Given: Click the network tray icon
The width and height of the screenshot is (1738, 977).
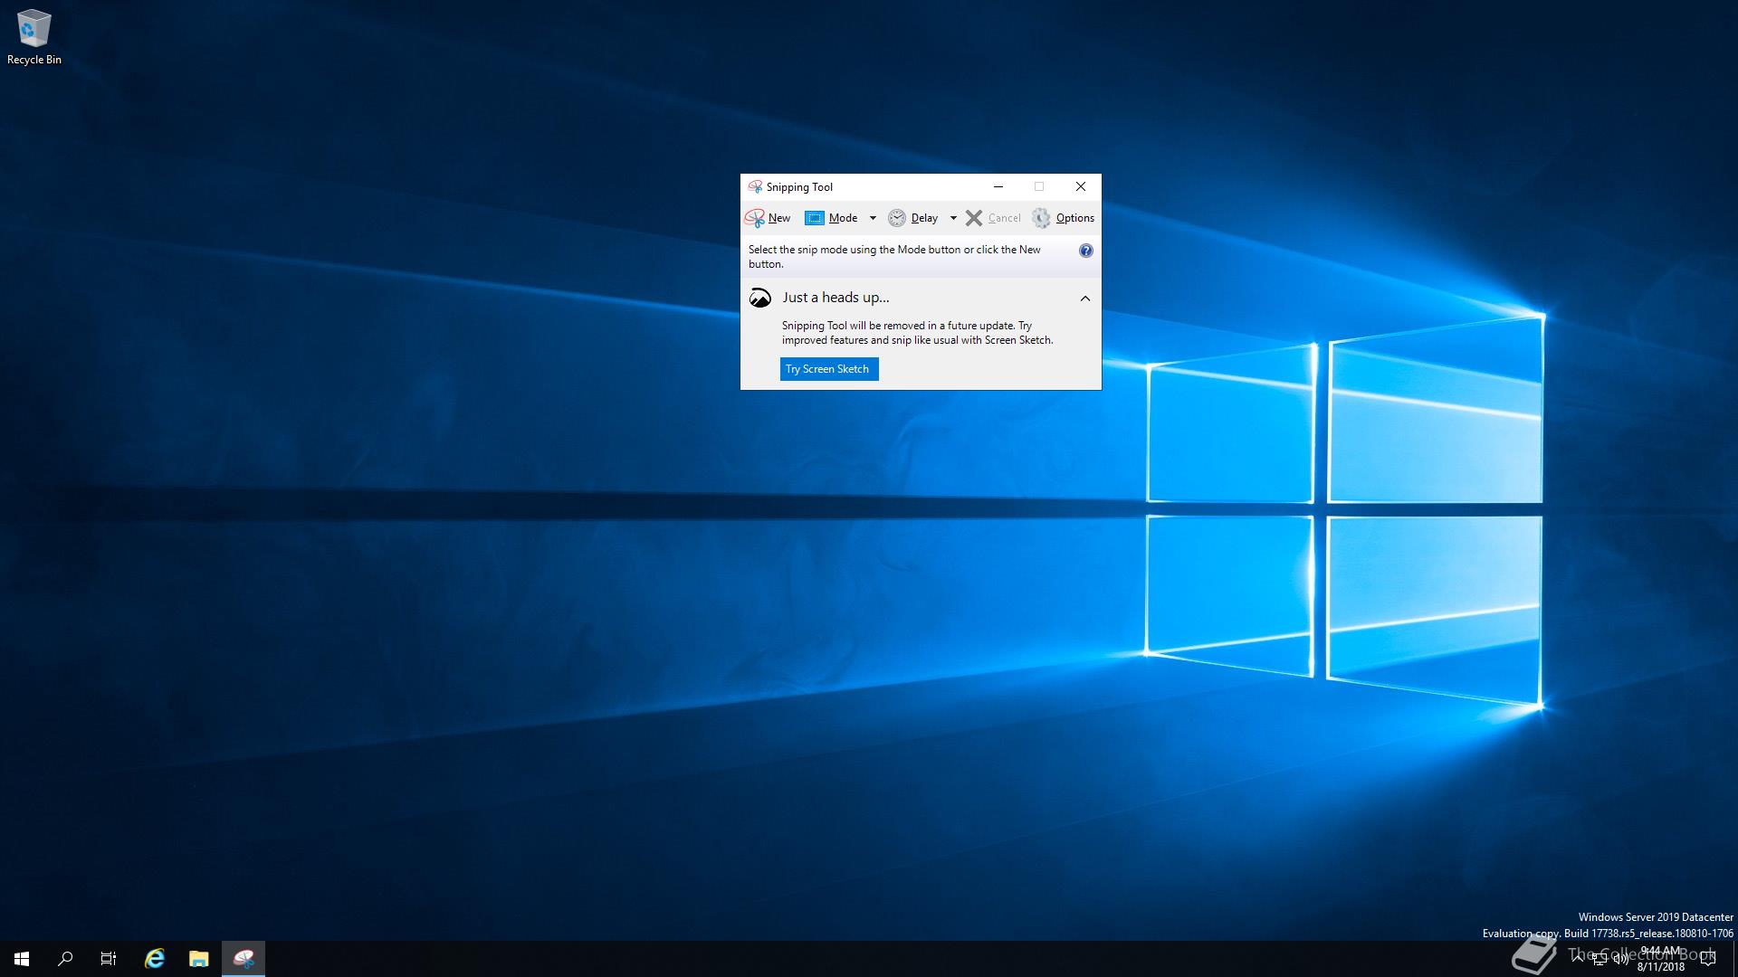Looking at the screenshot, I should 1600,960.
